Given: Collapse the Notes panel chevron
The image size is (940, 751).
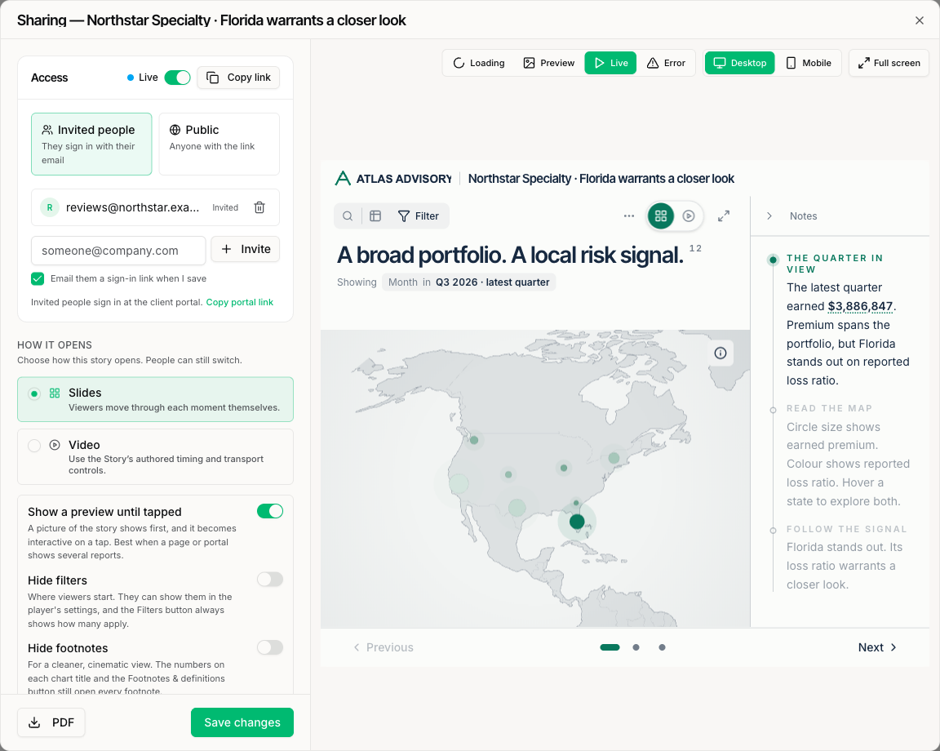Looking at the screenshot, I should pos(769,216).
